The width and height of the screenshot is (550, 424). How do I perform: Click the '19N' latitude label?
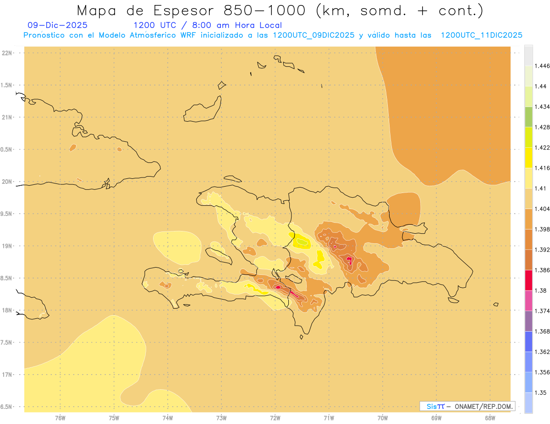[x=7, y=246]
